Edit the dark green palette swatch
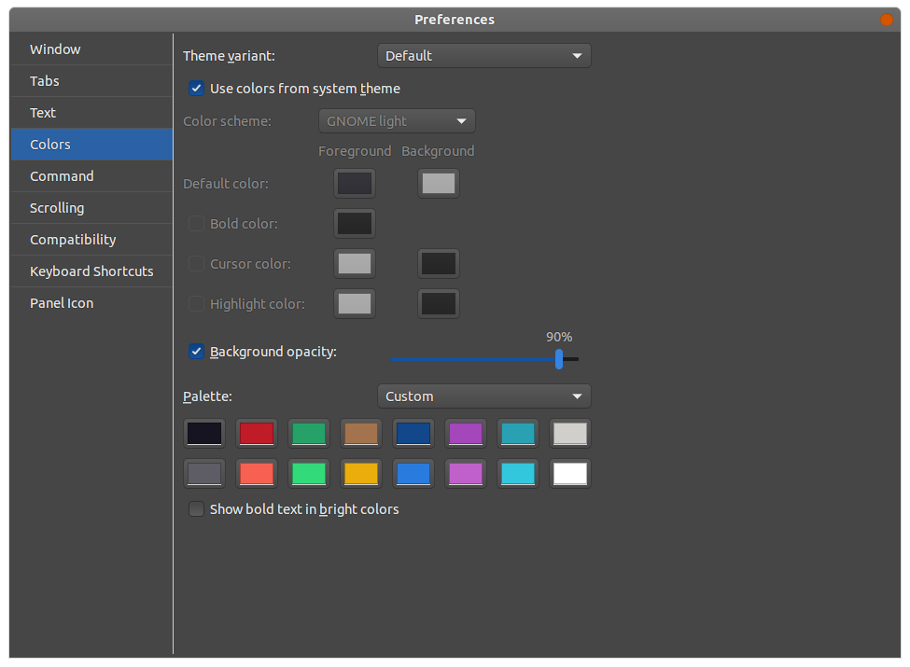 click(309, 433)
